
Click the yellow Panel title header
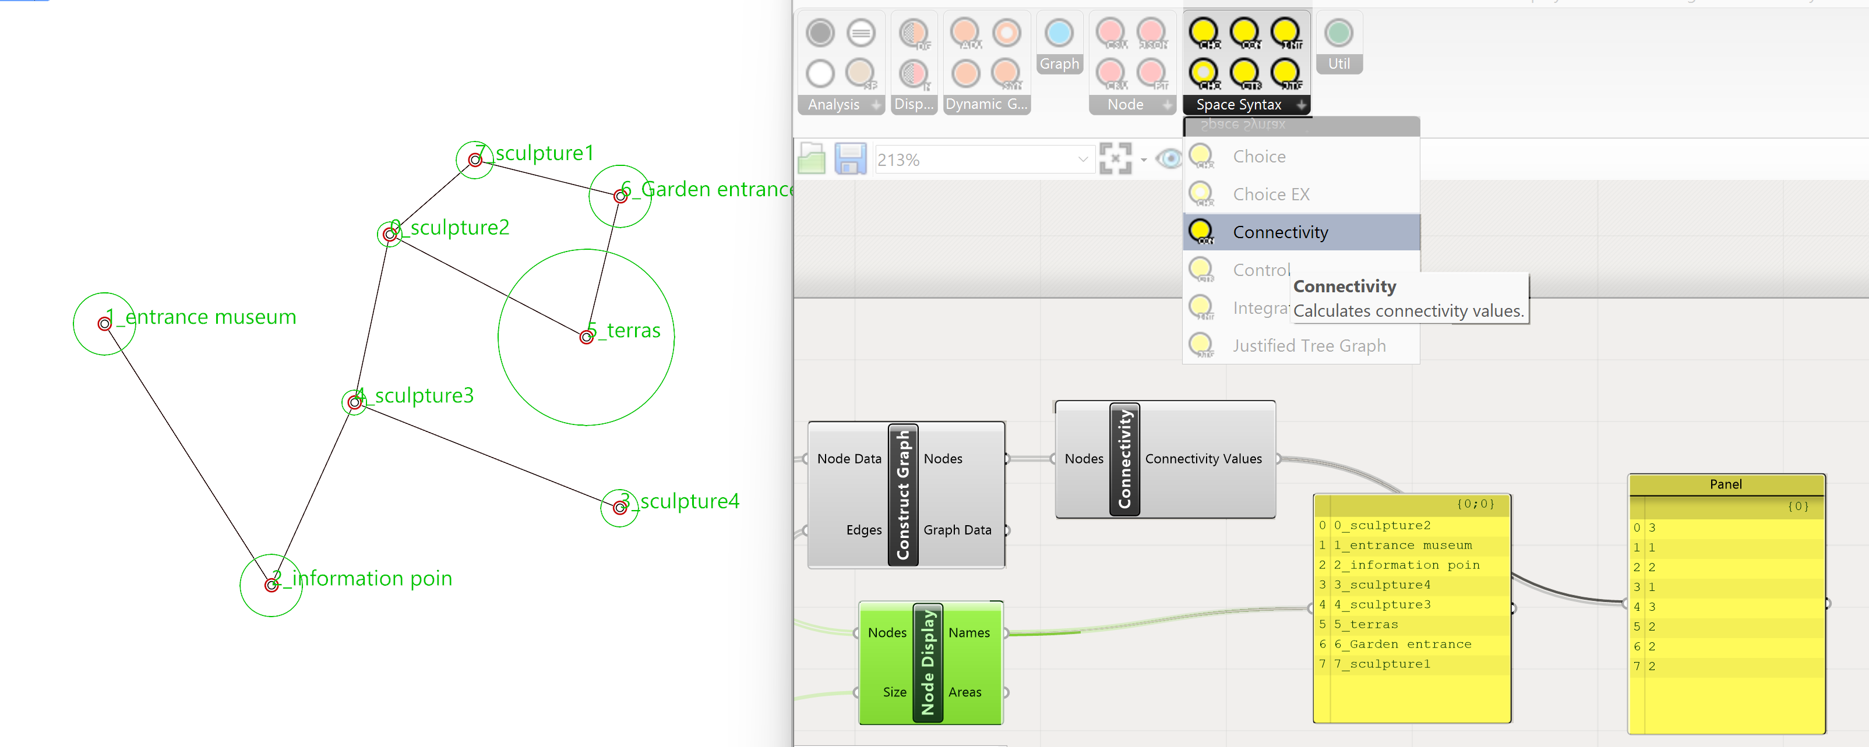pos(1725,484)
